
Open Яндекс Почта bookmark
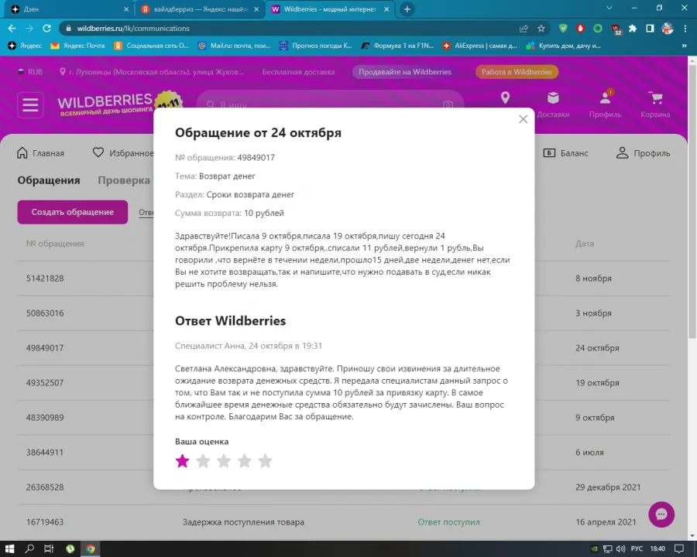click(77, 46)
